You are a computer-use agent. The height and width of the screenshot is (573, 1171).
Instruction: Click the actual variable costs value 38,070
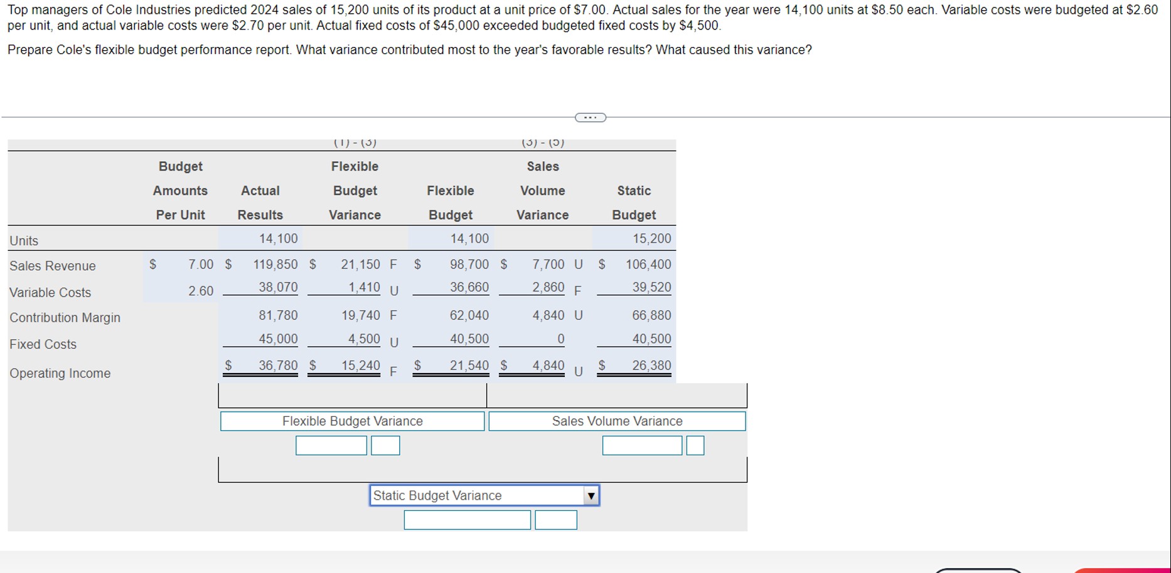click(x=279, y=287)
